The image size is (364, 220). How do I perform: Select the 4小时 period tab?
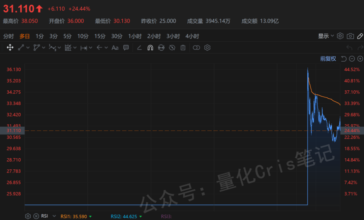pyautogui.click(x=192, y=36)
